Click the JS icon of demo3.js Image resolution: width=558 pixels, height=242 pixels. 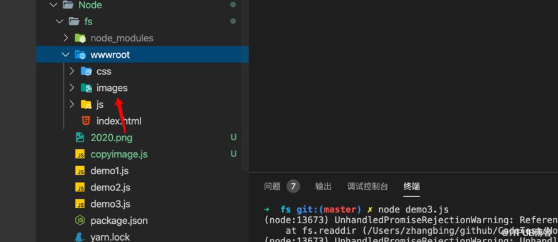[x=80, y=204]
